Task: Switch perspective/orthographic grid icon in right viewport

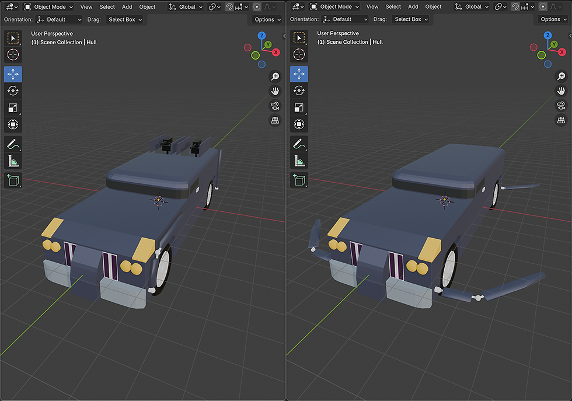Action: coord(561,120)
